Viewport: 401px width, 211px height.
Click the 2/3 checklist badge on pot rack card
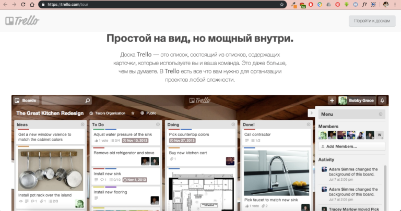53,201
